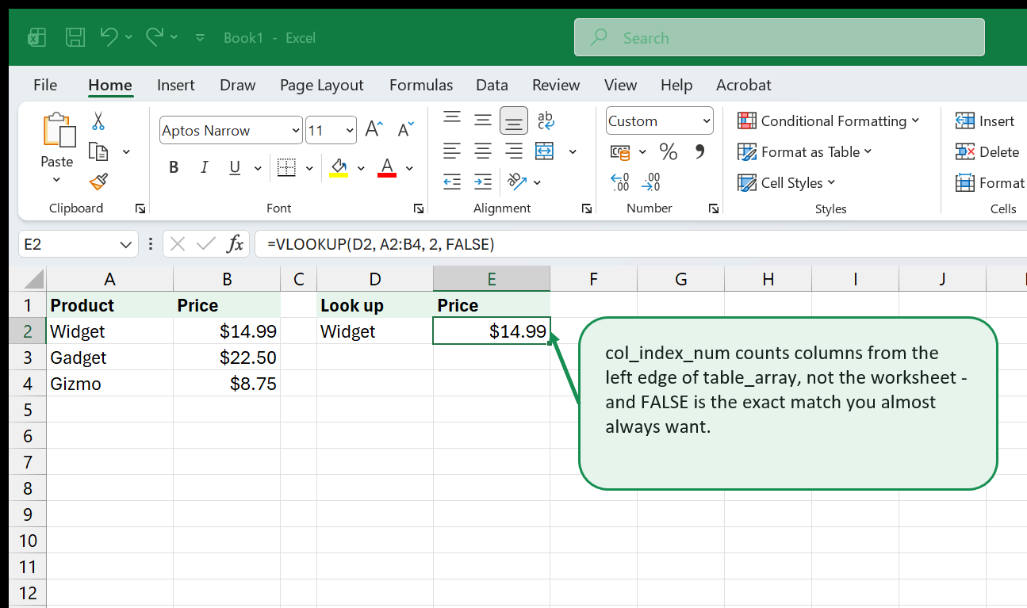Click Accounting Number Format icon

620,151
